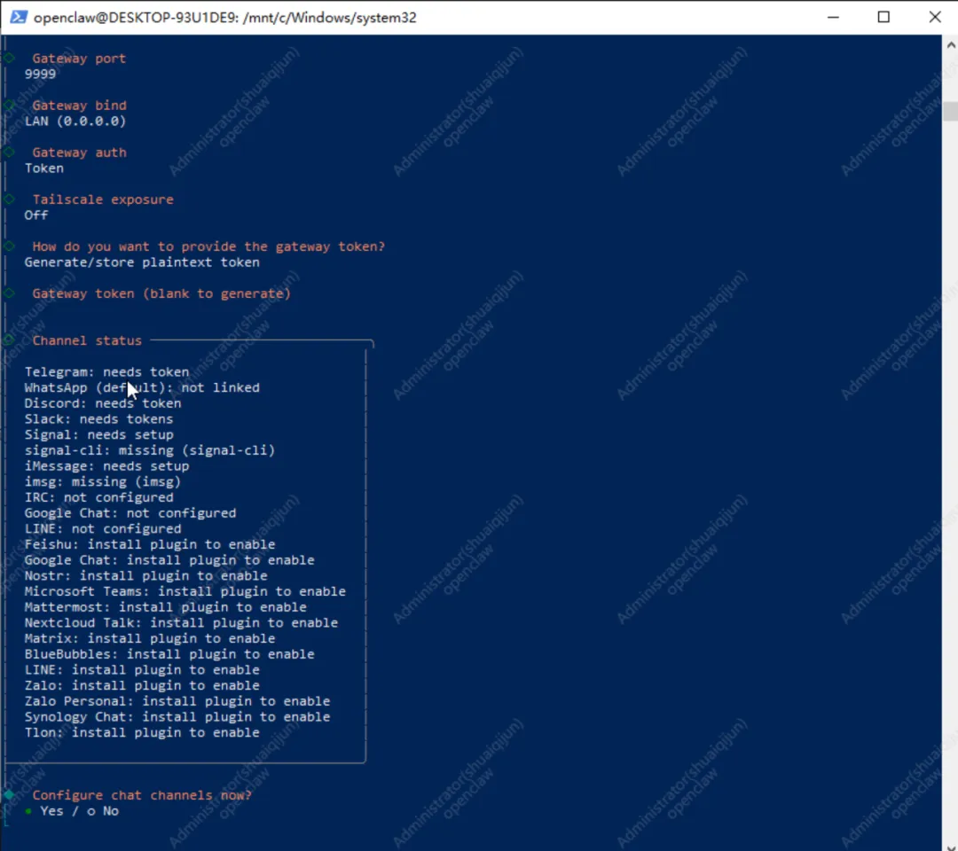Viewport: 958px width, 851px height.
Task: Click the window title text openclaw@DESKTOP-93U1DE9
Action: pos(224,17)
